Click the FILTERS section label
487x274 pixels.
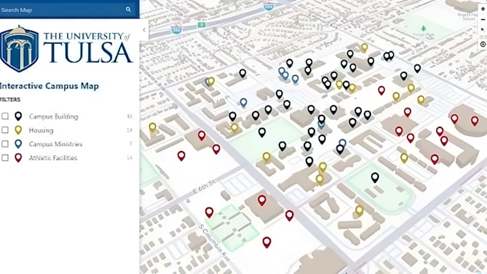pos(10,99)
